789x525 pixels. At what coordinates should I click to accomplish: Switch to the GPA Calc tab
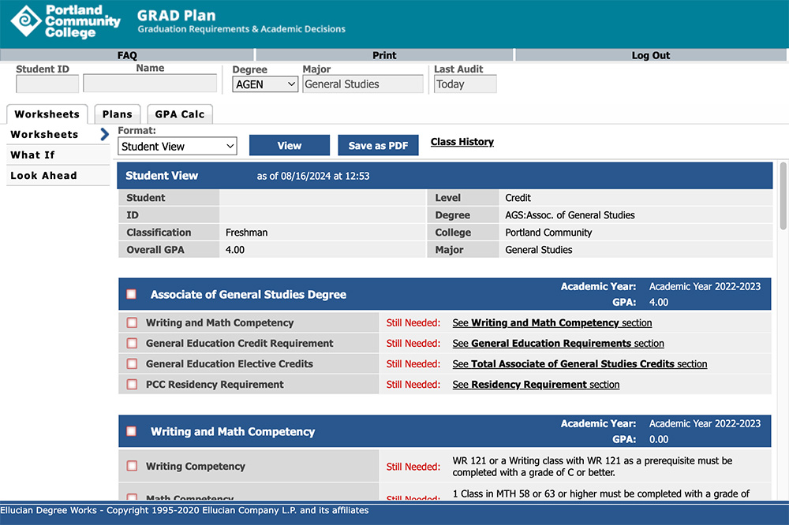[179, 114]
